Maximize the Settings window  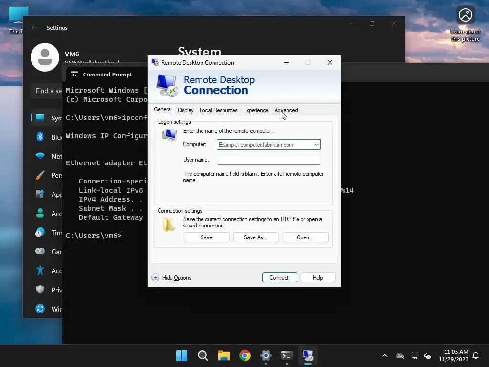pyautogui.click(x=372, y=23)
